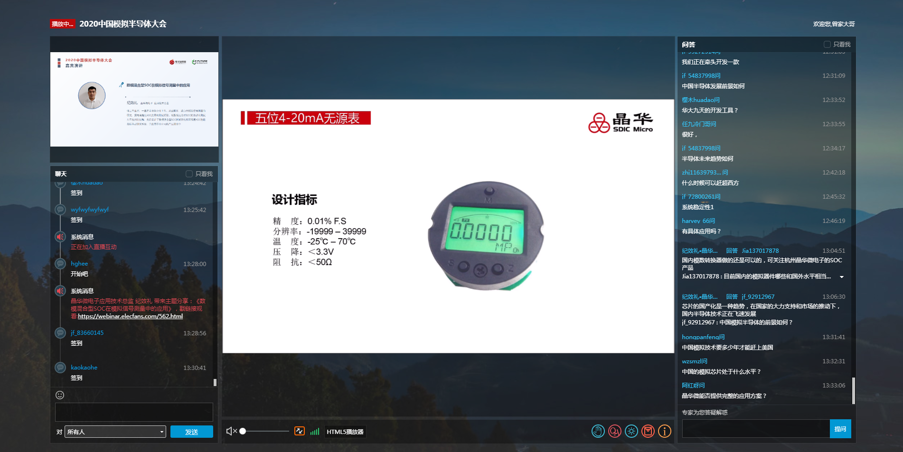Click 回答 jf_92912967 answer header
Viewport: 903px width, 452px height.
point(750,297)
